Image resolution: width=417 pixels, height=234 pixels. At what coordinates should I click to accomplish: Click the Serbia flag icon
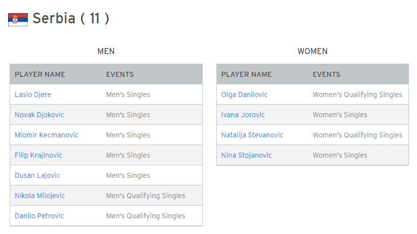[18, 19]
